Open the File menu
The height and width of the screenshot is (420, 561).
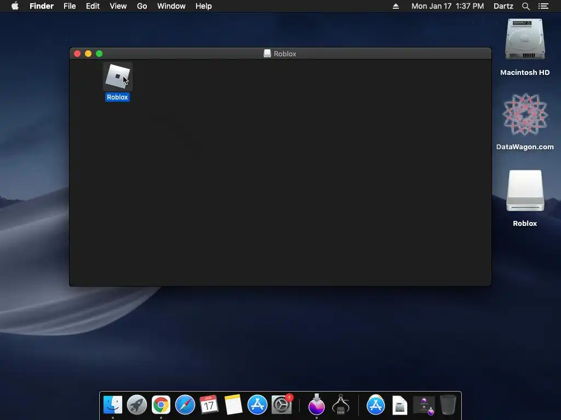pyautogui.click(x=70, y=6)
